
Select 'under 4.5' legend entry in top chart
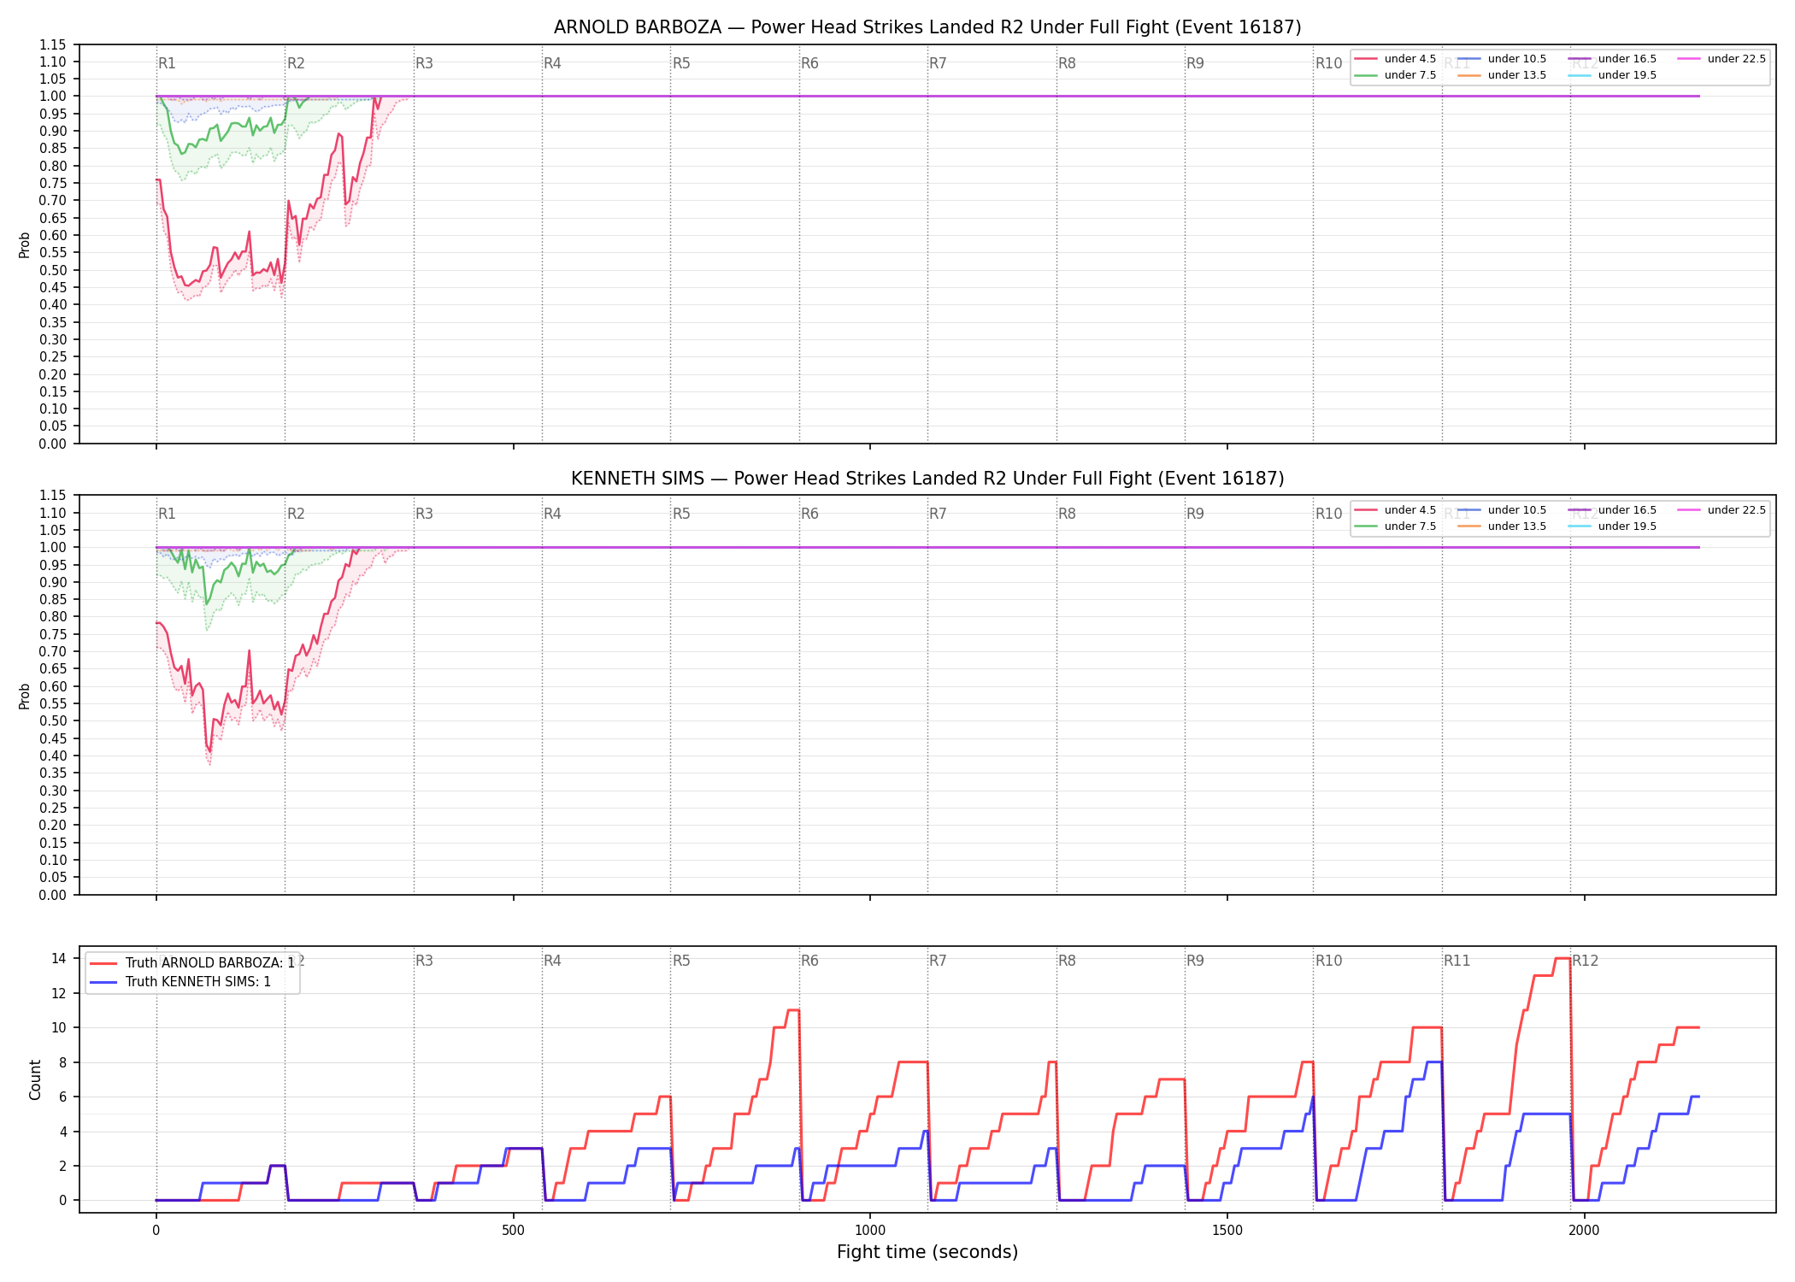coord(1395,59)
